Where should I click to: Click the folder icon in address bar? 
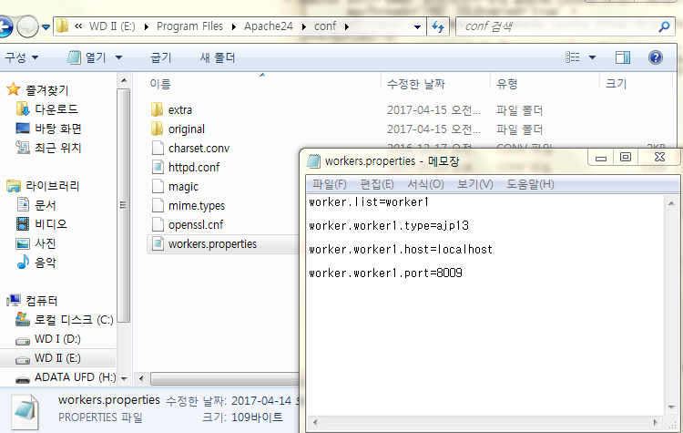click(x=62, y=26)
